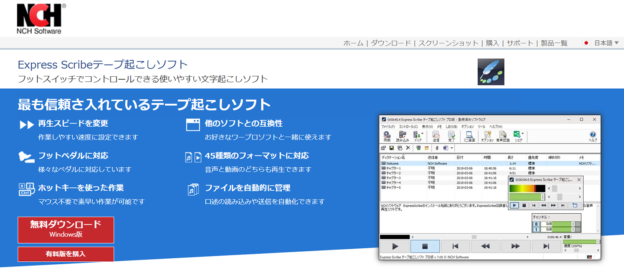This screenshot has width=624, height=273.
Task: Select the 同期 (sync) toolbar icon
Action: 387,135
